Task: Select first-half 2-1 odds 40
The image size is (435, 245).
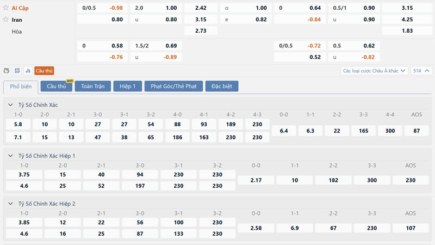Action: (101, 174)
